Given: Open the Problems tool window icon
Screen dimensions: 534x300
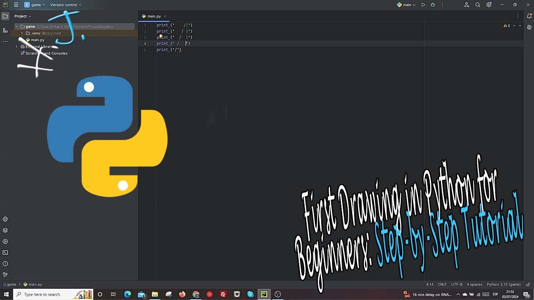Looking at the screenshot, I should (5, 264).
